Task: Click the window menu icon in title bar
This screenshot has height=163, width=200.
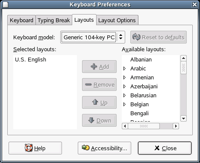Action: (6, 5)
